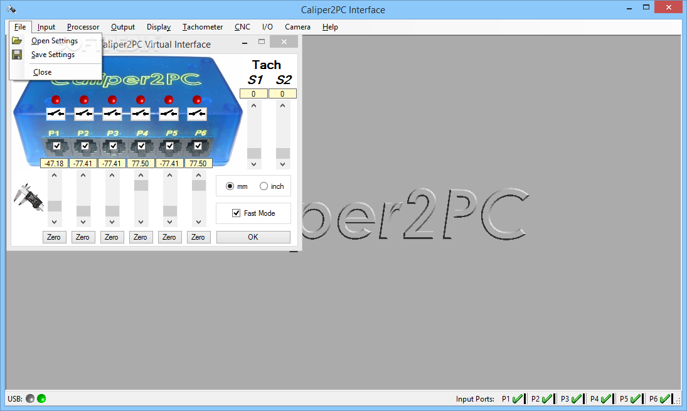Screen dimensions: 687x411
Task: Click the Open Settings folder icon
Action: pyautogui.click(x=17, y=41)
